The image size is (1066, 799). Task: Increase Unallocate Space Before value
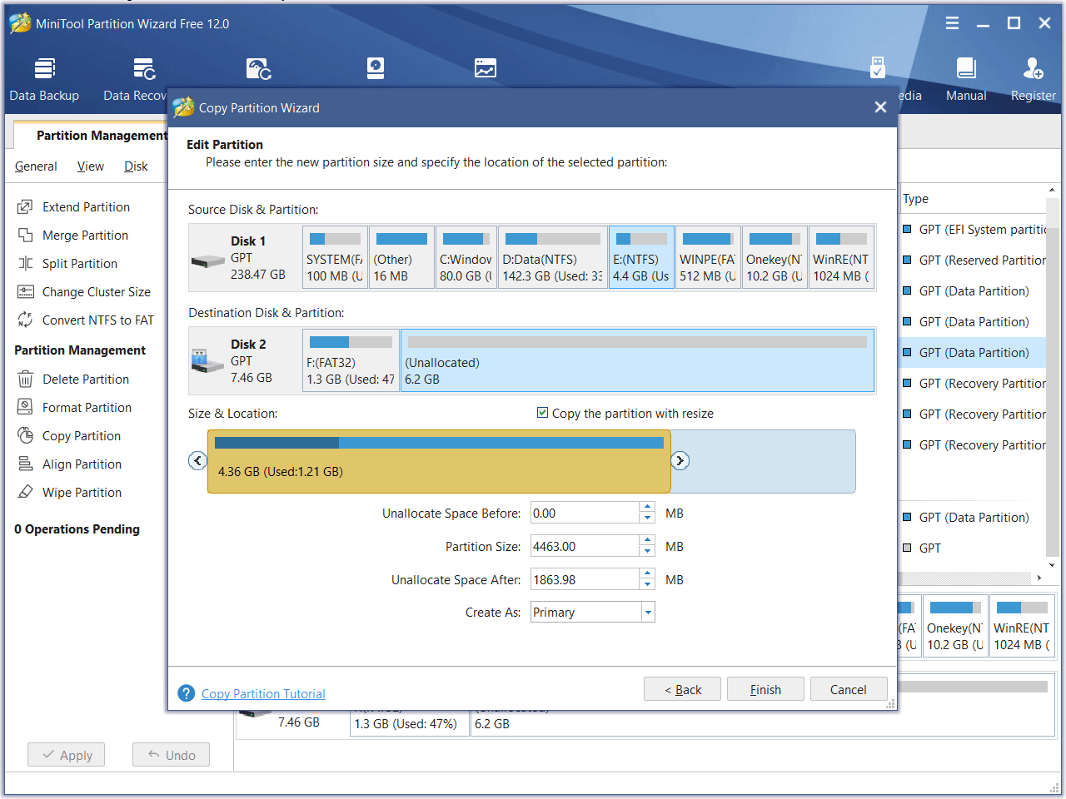[647, 508]
